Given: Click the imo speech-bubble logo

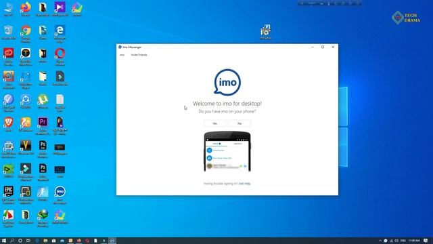Looking at the screenshot, I should point(227,83).
